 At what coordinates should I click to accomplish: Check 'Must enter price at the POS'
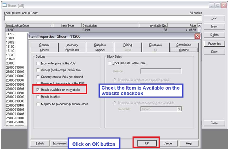[38, 64]
